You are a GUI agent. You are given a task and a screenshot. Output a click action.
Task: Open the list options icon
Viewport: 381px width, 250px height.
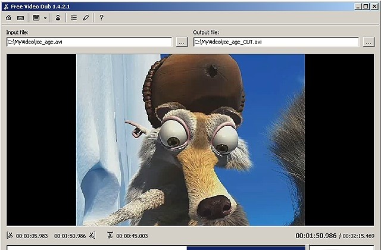click(74, 18)
